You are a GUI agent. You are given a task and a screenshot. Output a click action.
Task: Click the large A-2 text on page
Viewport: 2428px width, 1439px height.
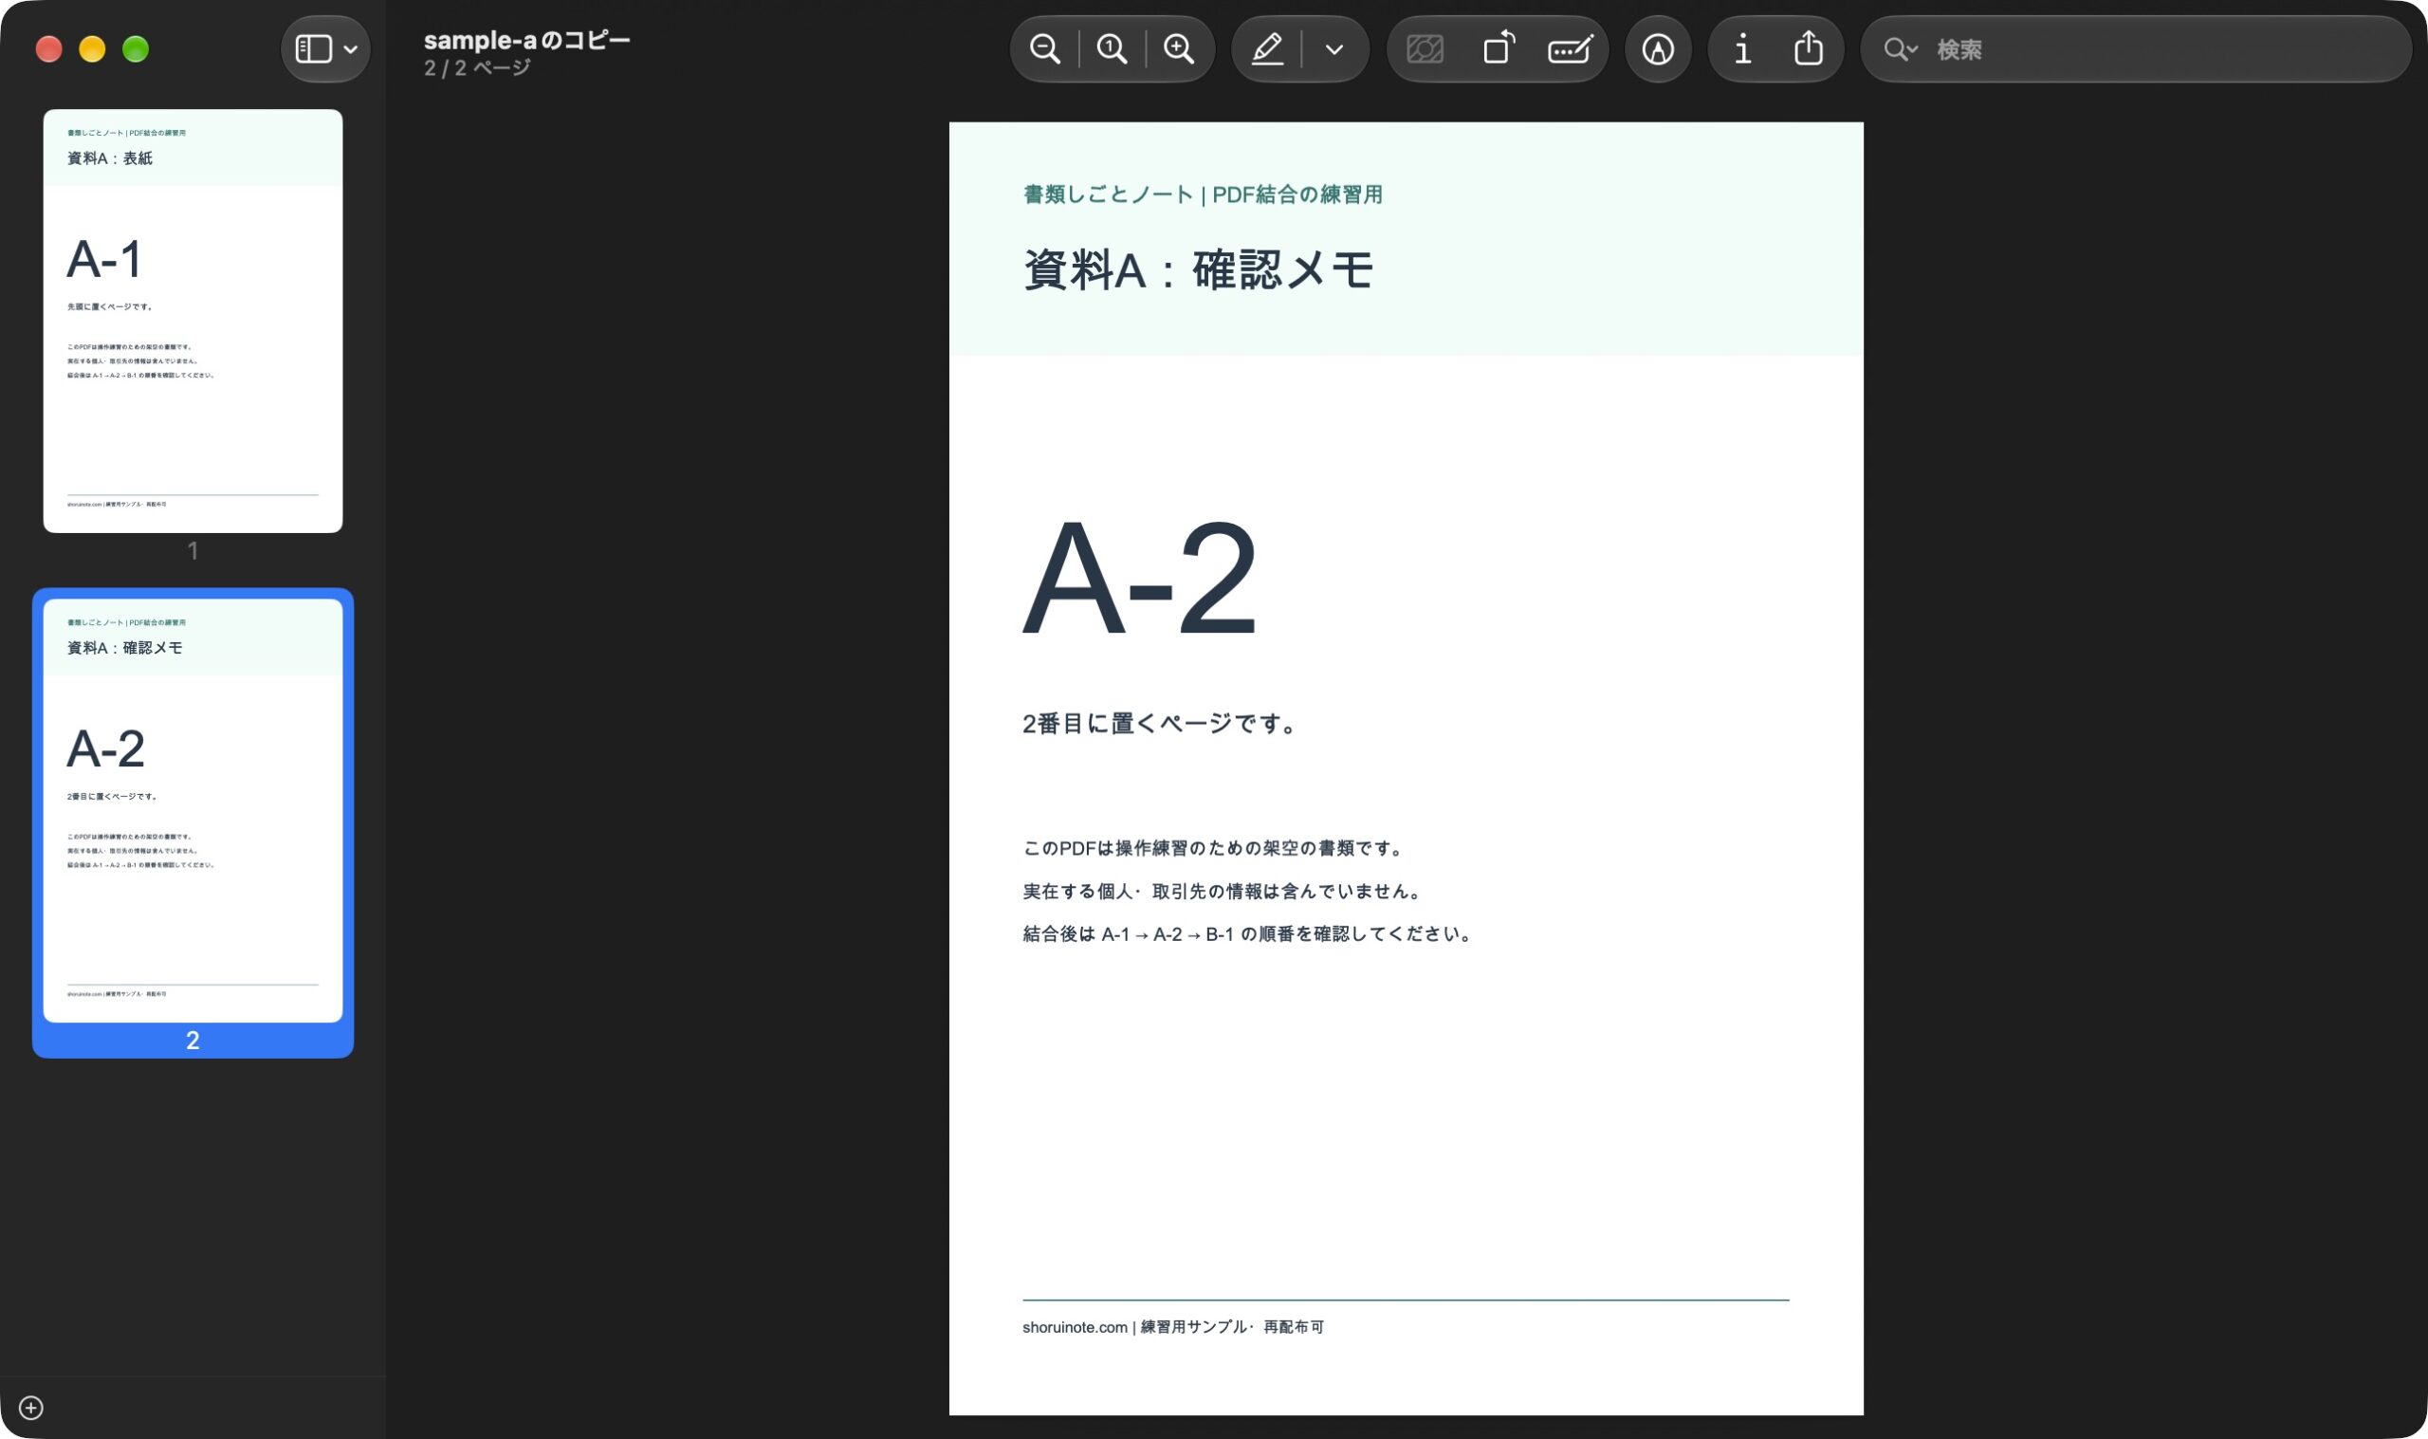[1140, 578]
